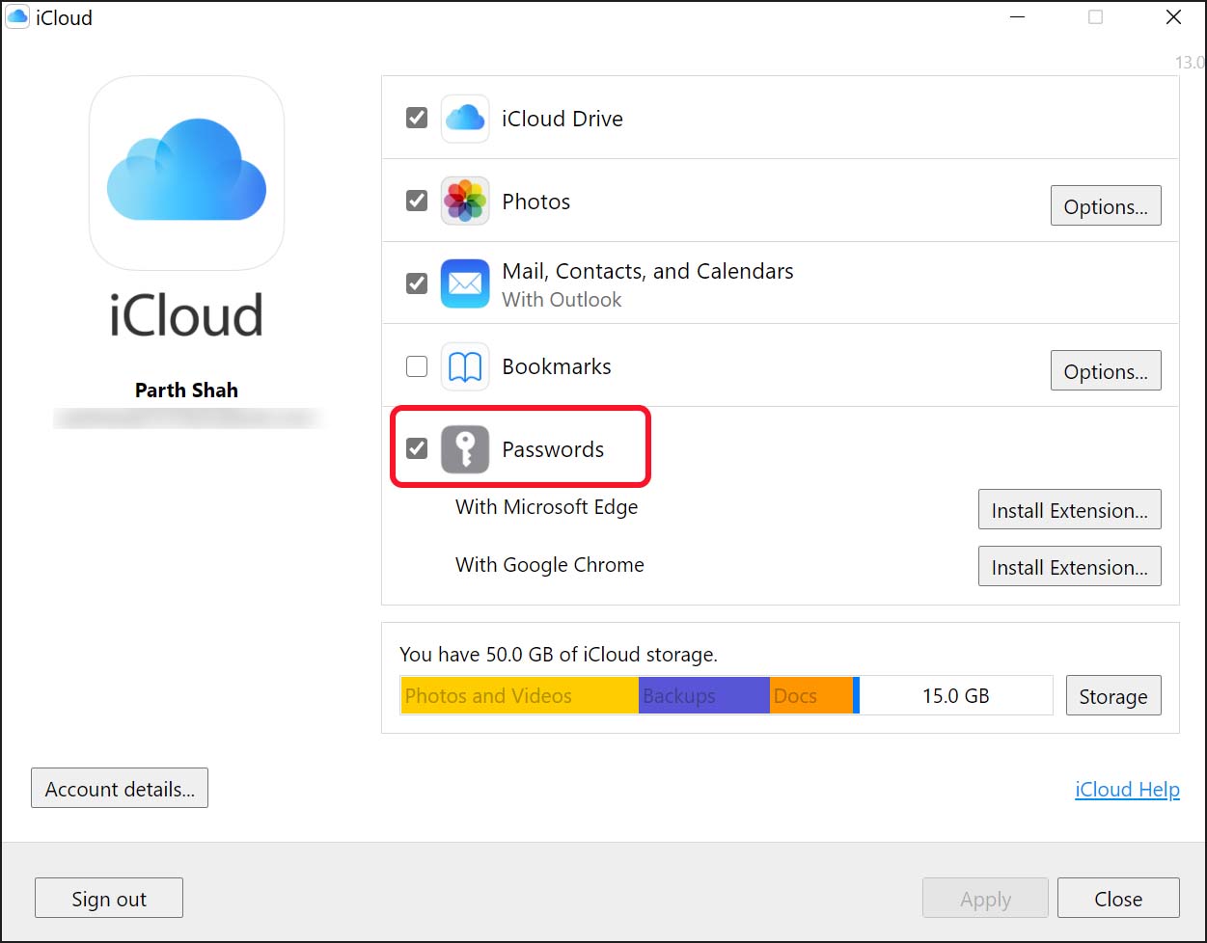Install Extension for Google Chrome
The height and width of the screenshot is (943, 1207).
(1069, 567)
